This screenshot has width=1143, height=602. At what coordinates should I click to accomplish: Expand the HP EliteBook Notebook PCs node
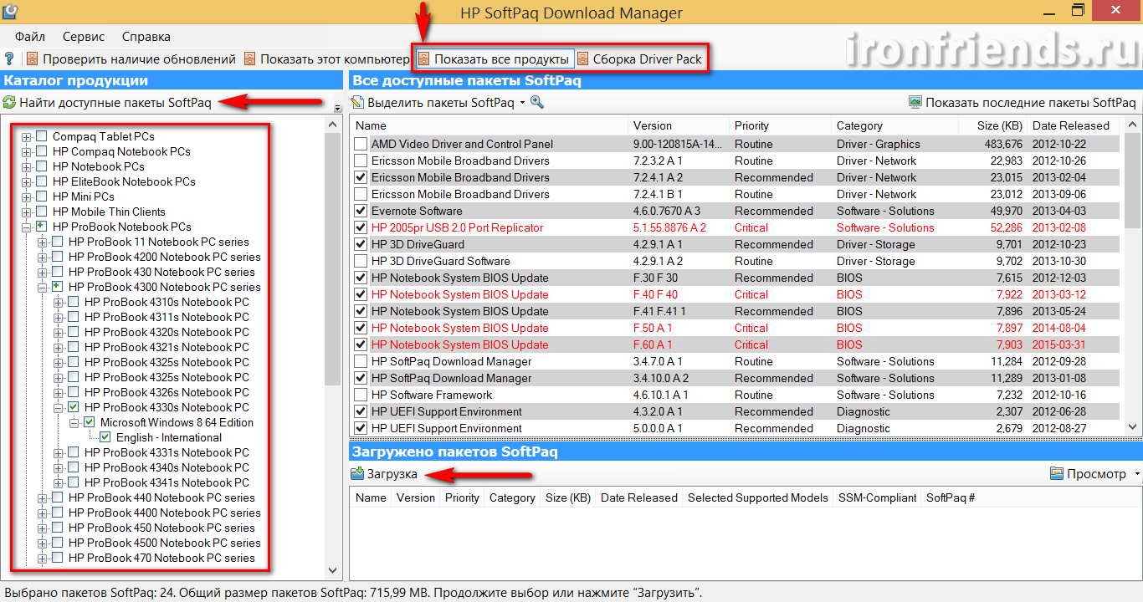[27, 181]
